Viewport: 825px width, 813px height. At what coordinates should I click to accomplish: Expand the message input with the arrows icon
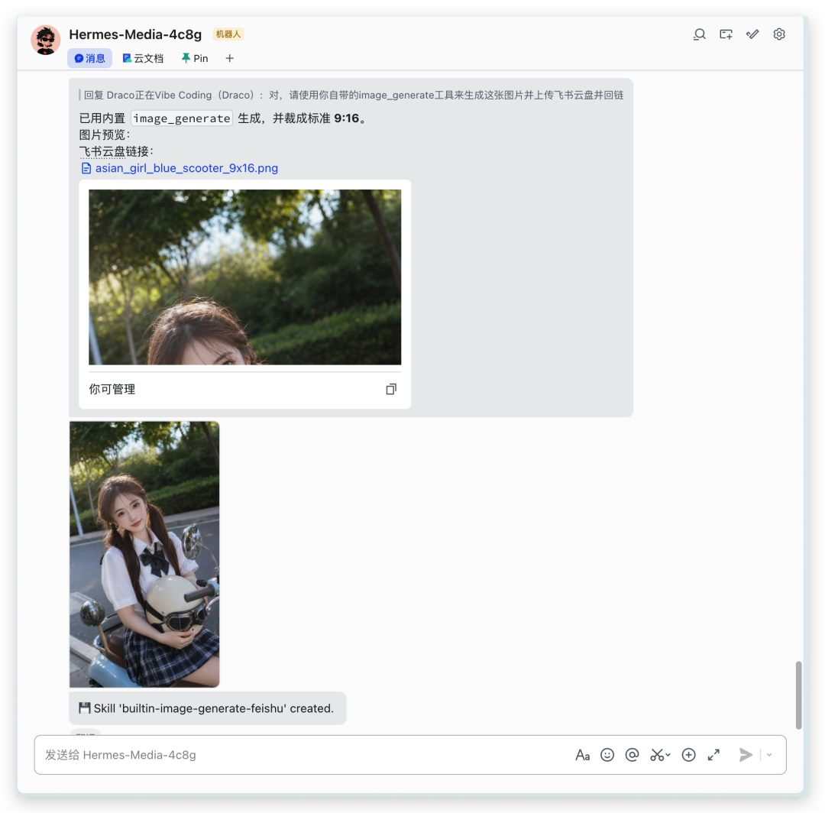[x=713, y=755]
